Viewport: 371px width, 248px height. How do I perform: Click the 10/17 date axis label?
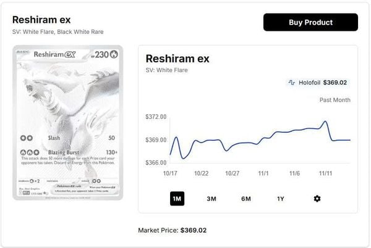pos(170,173)
